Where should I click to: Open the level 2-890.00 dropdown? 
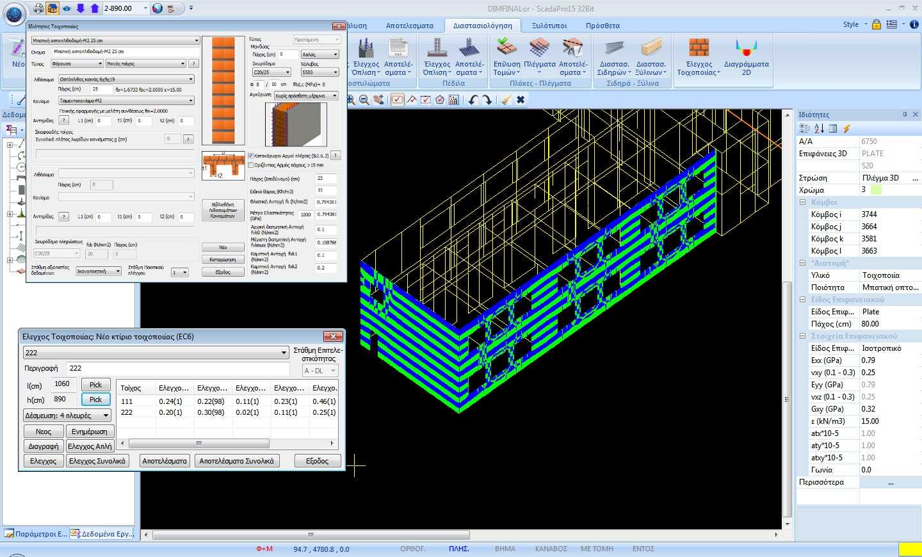[145, 8]
